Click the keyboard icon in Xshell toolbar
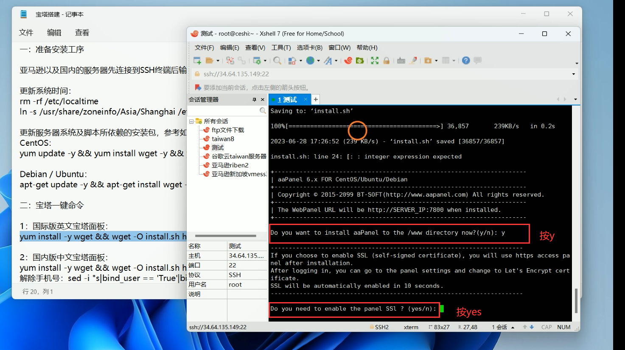The width and height of the screenshot is (625, 350). [401, 61]
